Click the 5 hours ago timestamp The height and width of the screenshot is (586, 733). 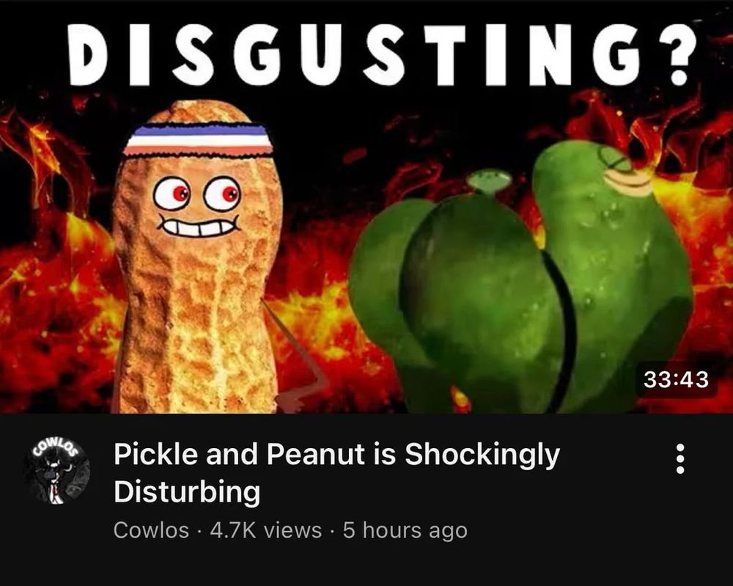(x=405, y=531)
